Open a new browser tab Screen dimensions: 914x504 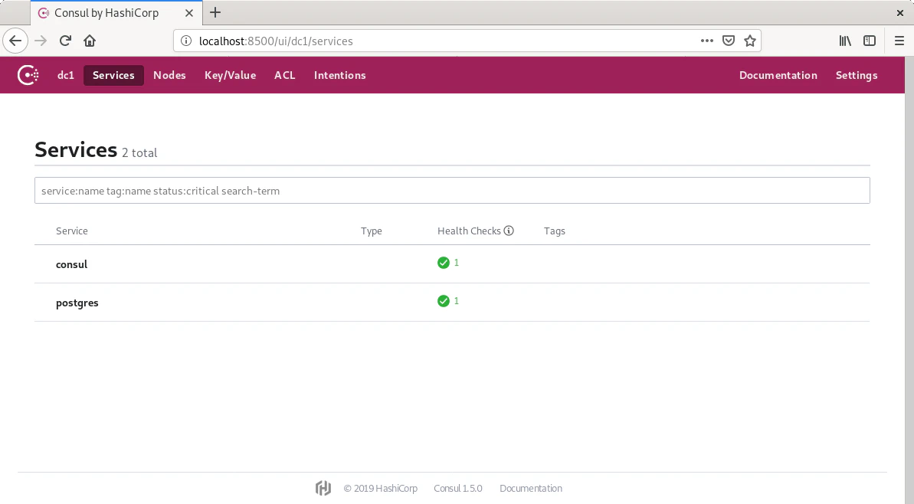[215, 12]
